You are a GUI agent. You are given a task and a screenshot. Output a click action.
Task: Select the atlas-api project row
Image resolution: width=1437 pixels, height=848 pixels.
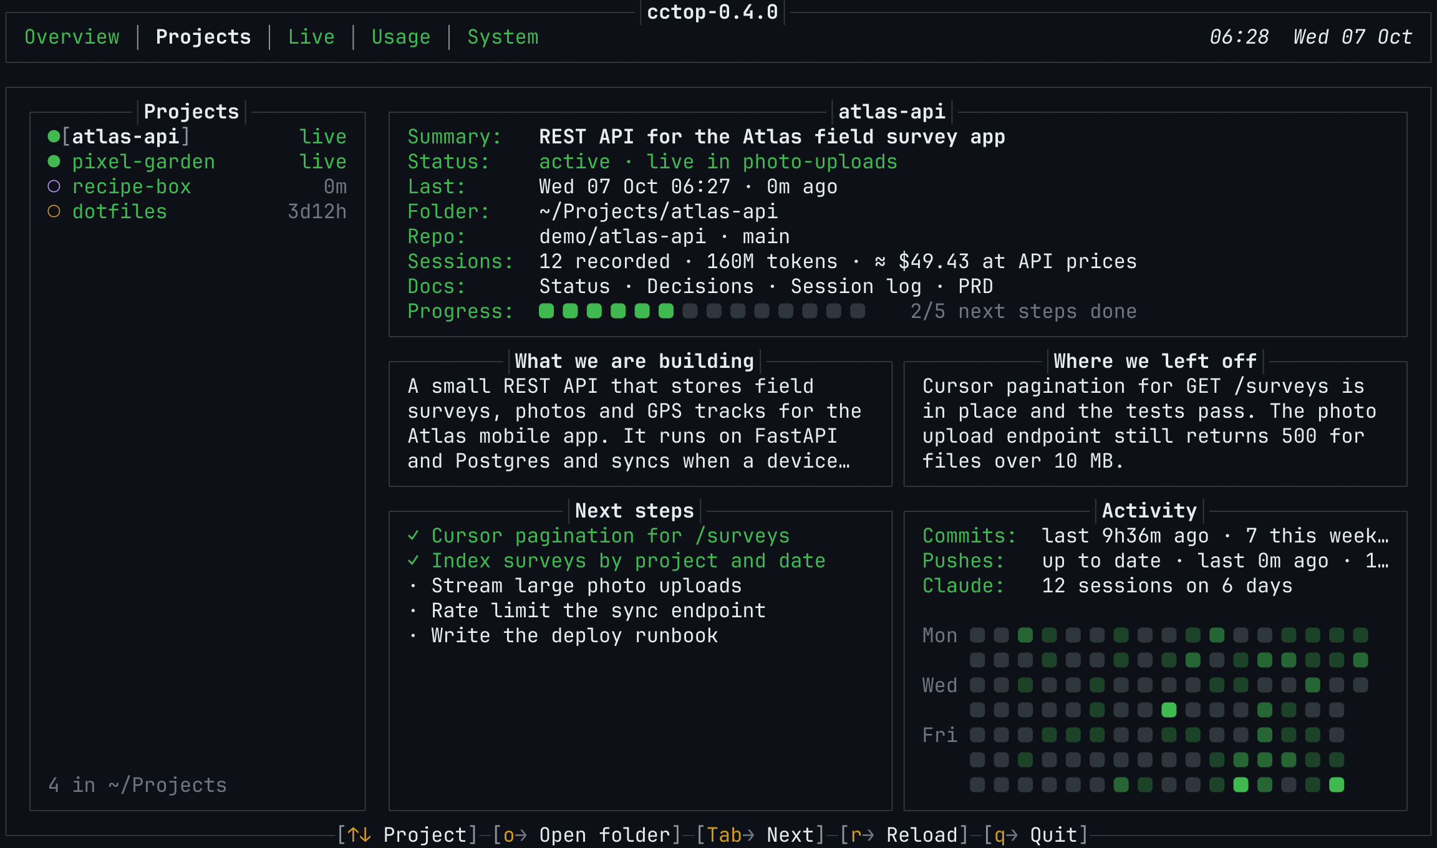tap(197, 137)
